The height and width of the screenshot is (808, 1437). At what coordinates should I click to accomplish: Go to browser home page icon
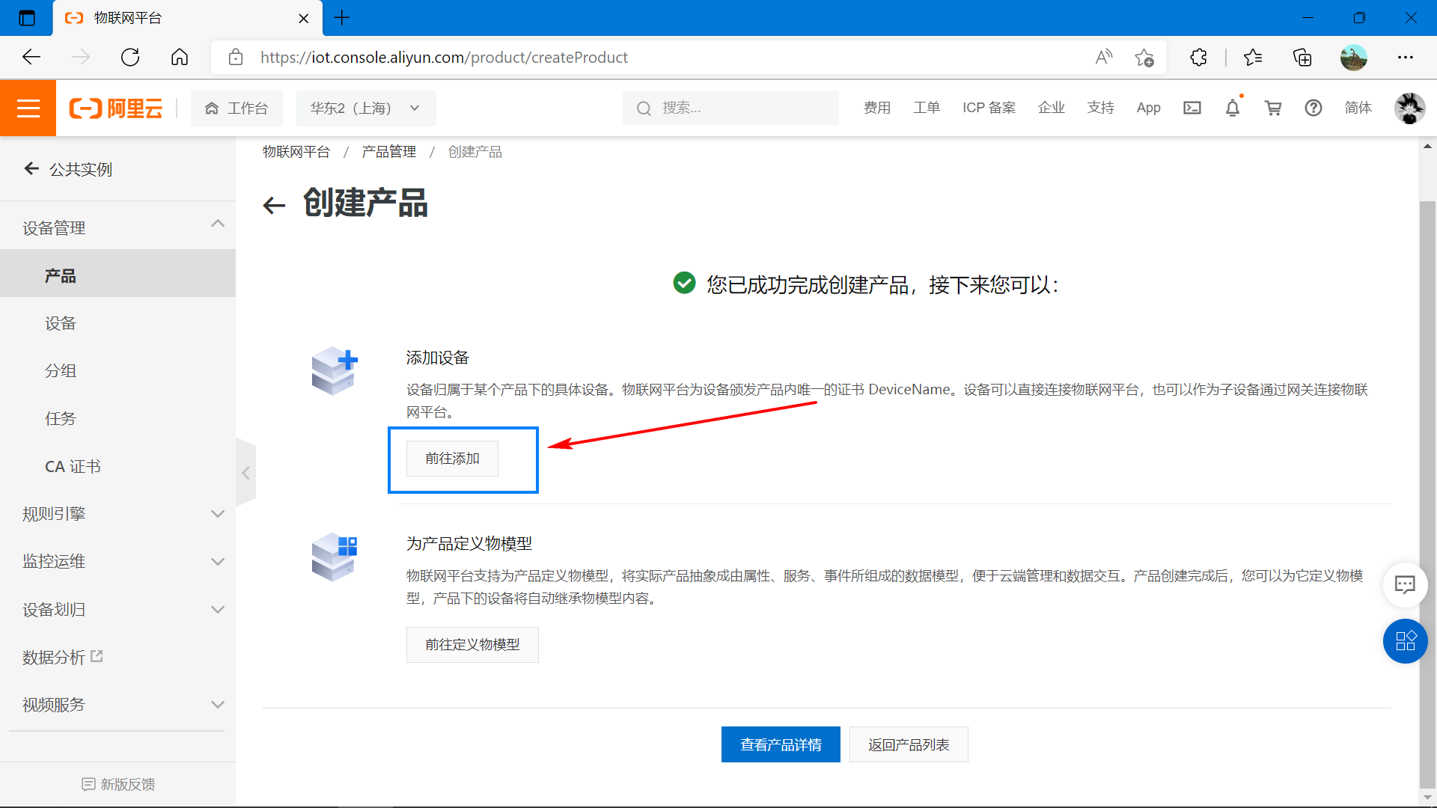[180, 58]
